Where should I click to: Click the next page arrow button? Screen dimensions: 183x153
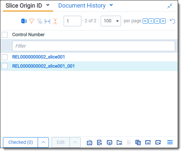coord(157,21)
